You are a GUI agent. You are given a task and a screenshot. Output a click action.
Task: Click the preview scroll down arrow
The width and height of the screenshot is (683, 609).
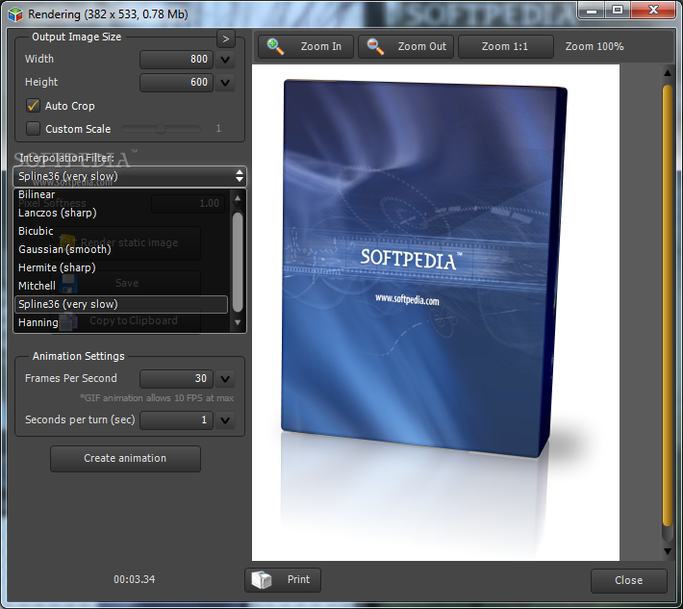668,551
